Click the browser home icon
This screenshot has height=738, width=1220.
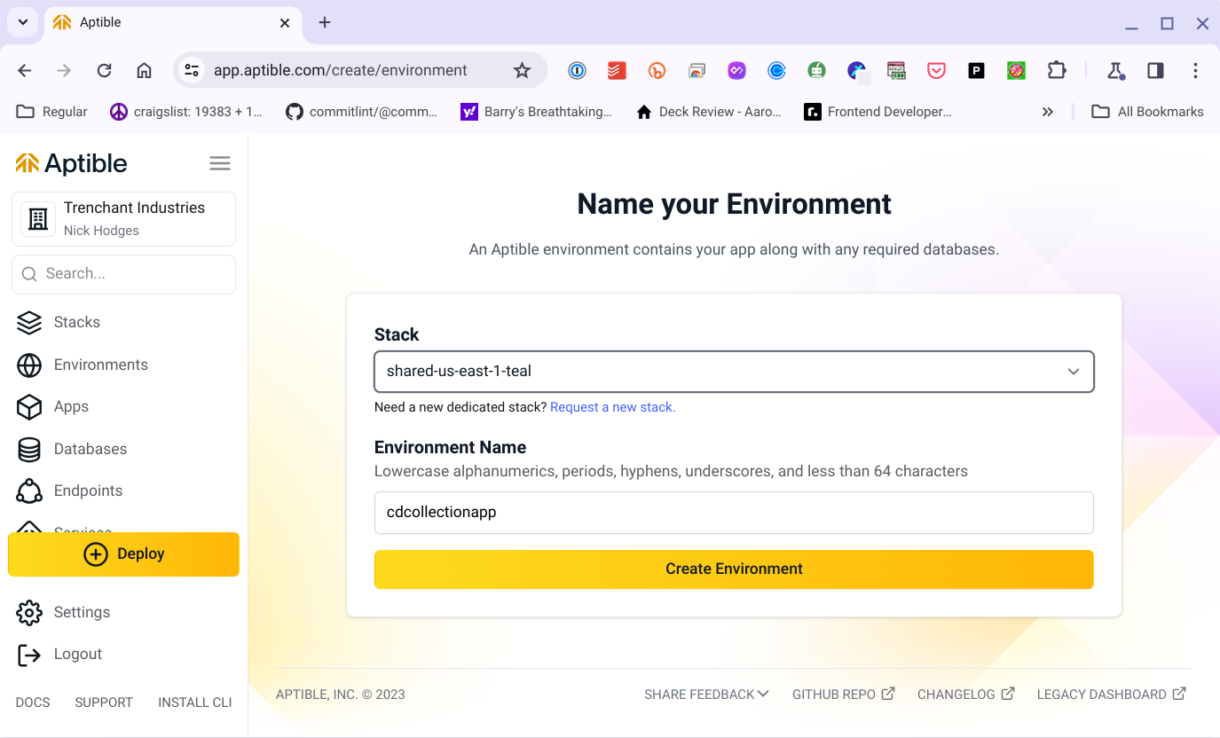click(x=144, y=71)
